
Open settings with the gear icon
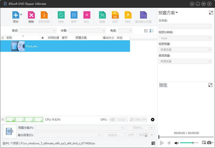(153, 120)
